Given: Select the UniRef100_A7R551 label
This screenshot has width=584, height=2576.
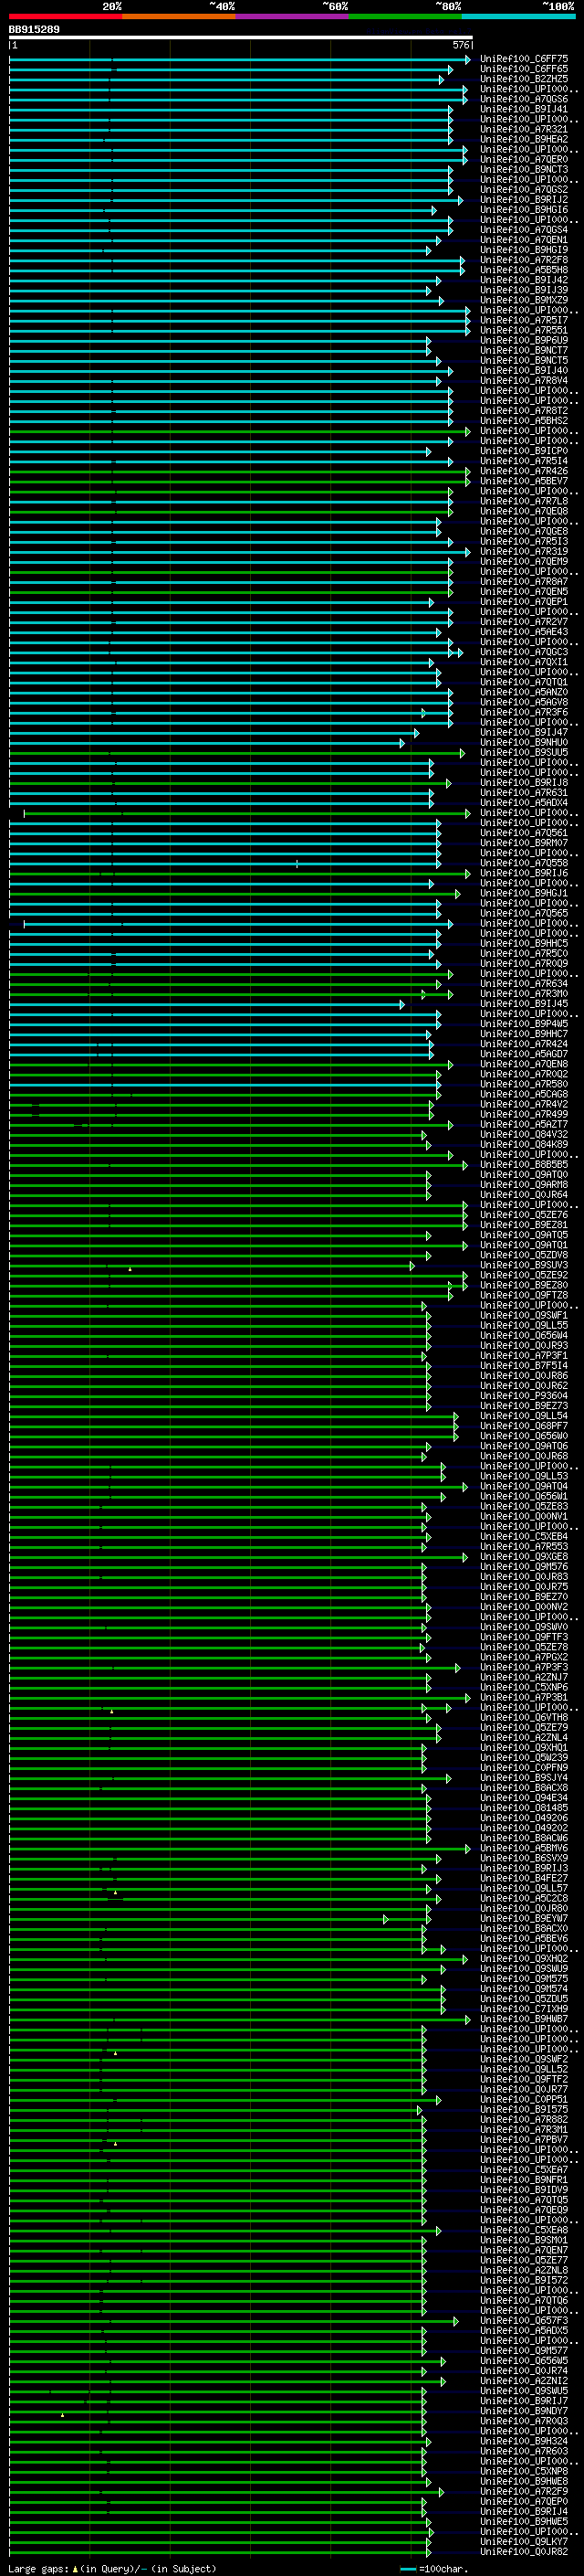Looking at the screenshot, I should tap(524, 330).
